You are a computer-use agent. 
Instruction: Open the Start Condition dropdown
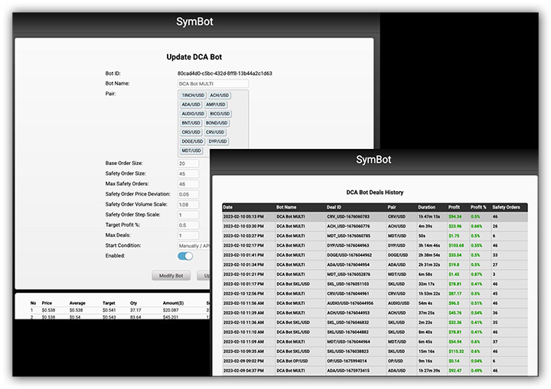tap(194, 246)
